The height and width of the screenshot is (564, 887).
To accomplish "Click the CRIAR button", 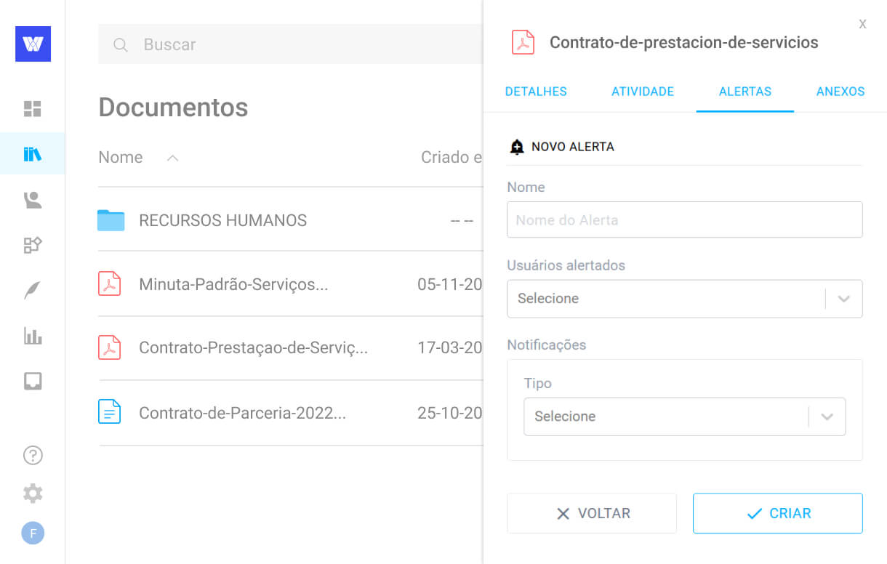I will coord(777,513).
